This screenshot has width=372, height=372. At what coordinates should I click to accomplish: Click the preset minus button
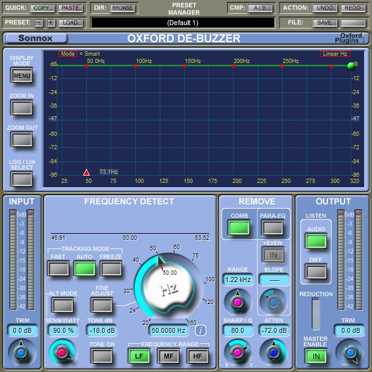pos(39,23)
